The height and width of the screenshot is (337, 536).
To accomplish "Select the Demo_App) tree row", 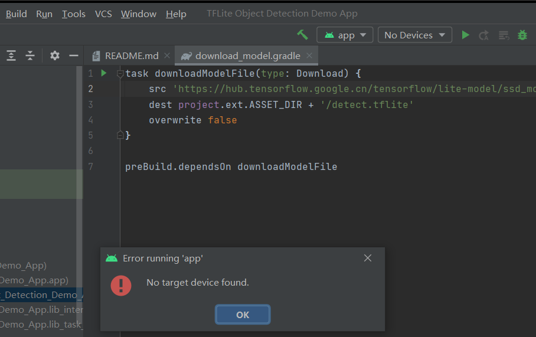I will pyautogui.click(x=41, y=265).
